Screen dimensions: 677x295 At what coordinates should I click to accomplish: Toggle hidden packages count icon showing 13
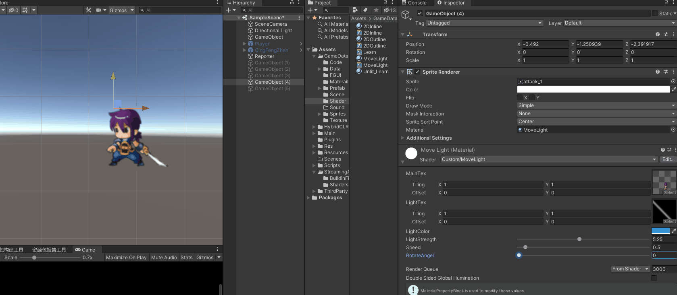[x=390, y=10]
